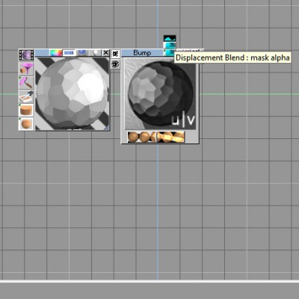Screen dimensions: 299x299
Task: Close the material editor panel
Action: [x=106, y=53]
